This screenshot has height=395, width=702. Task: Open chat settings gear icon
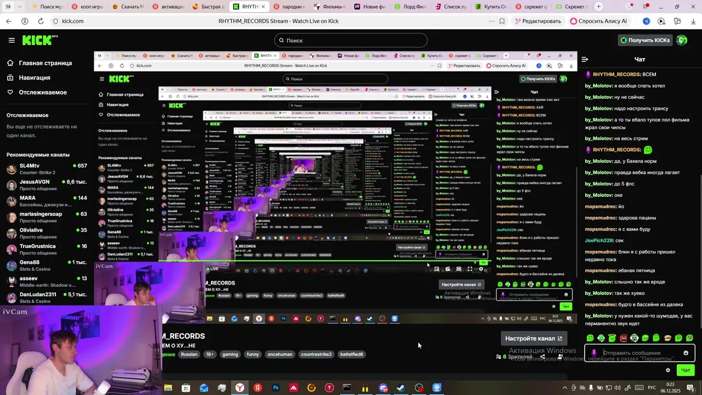(x=668, y=370)
